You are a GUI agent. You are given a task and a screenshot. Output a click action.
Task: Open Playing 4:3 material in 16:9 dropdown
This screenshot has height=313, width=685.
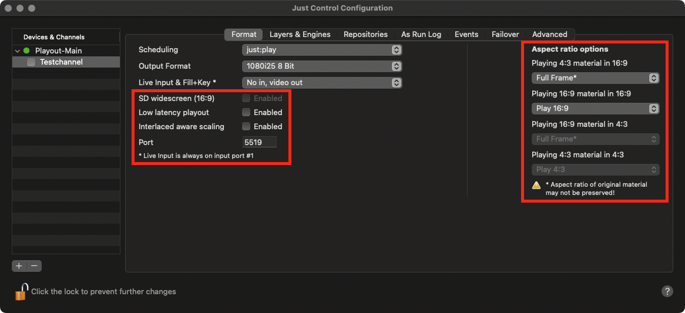point(596,78)
